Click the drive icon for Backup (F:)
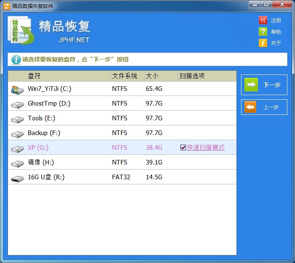 (x=17, y=134)
